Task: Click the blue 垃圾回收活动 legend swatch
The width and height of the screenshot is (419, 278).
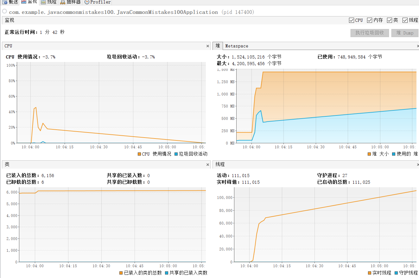Action: 176,154
